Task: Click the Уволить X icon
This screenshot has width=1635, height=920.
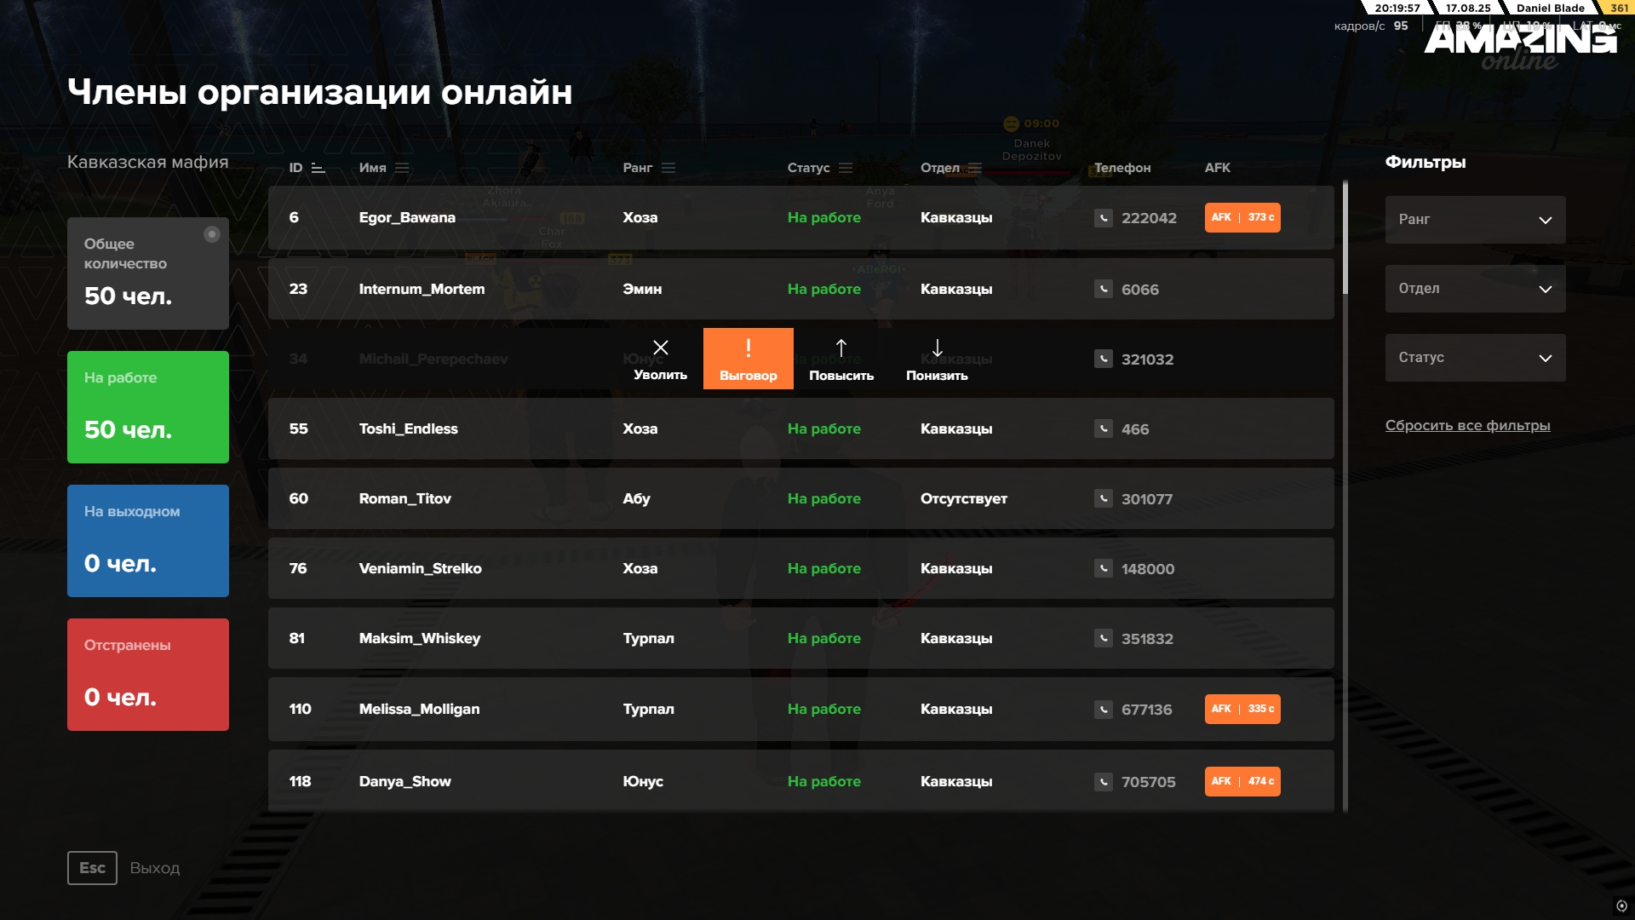Action: pyautogui.click(x=660, y=348)
